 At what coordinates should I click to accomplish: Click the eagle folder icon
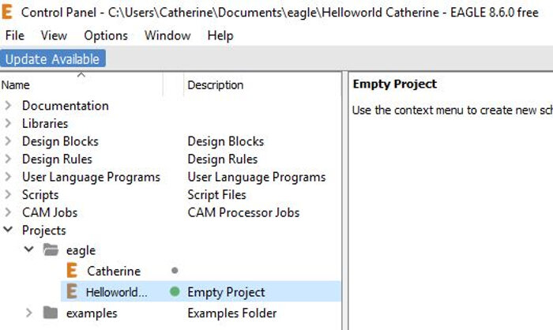(51, 249)
